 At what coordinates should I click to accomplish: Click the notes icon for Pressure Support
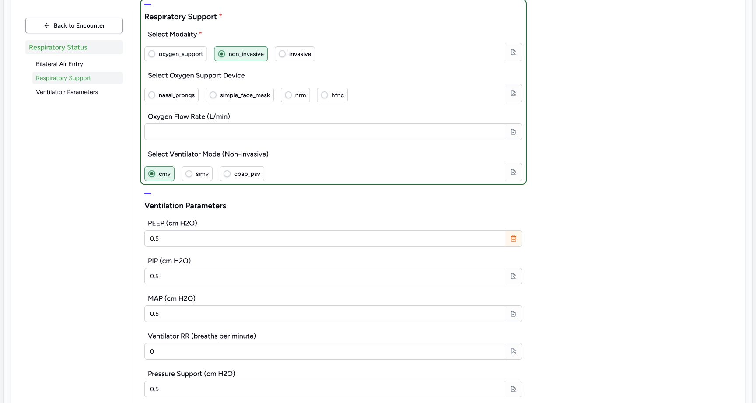pos(514,389)
